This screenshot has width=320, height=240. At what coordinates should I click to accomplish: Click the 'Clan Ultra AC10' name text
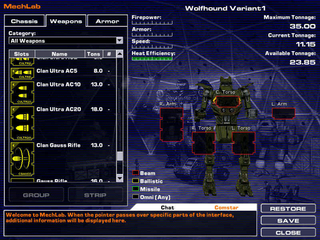(59, 84)
